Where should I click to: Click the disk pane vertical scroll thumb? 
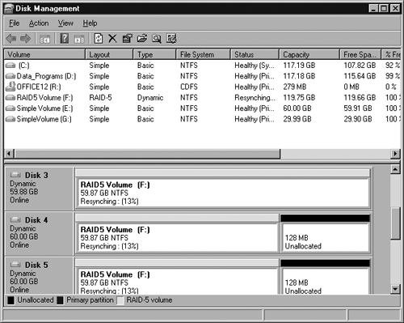(395, 223)
